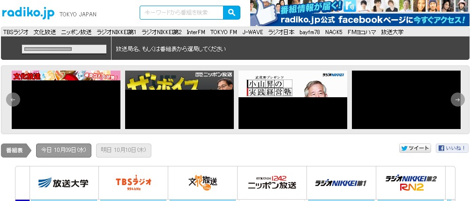Viewport: 470px width, 201px height.
Task: Click the radiko.jp logo
Action: pyautogui.click(x=28, y=13)
